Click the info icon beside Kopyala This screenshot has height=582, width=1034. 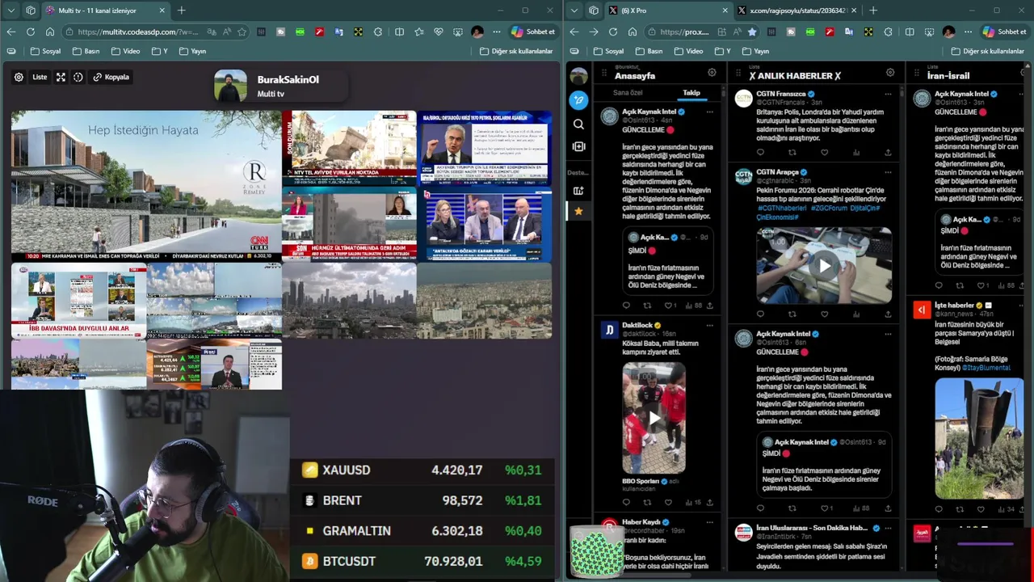tap(78, 77)
